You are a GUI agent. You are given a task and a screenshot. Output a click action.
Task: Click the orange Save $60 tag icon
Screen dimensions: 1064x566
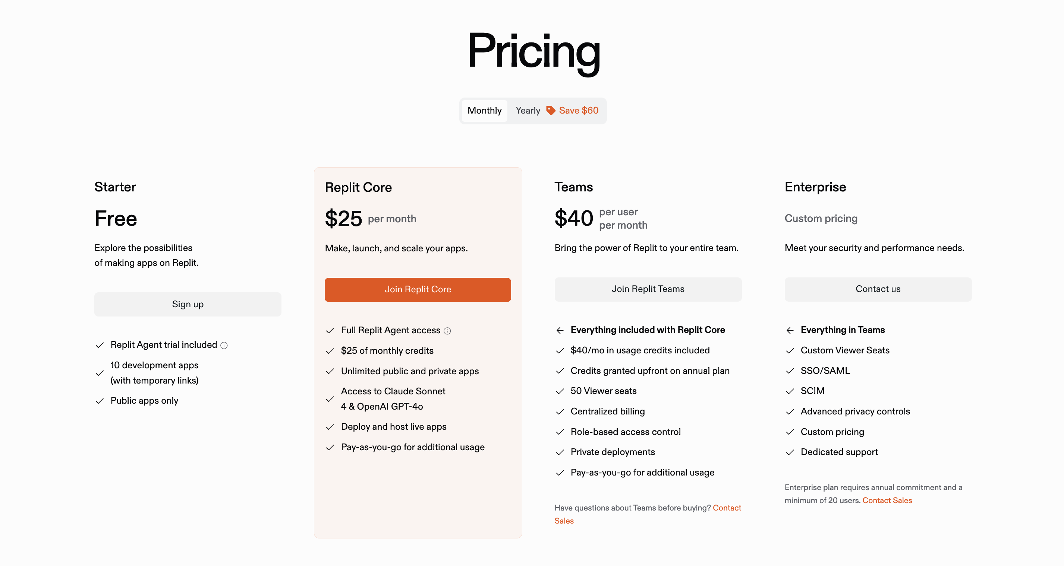[x=551, y=111]
